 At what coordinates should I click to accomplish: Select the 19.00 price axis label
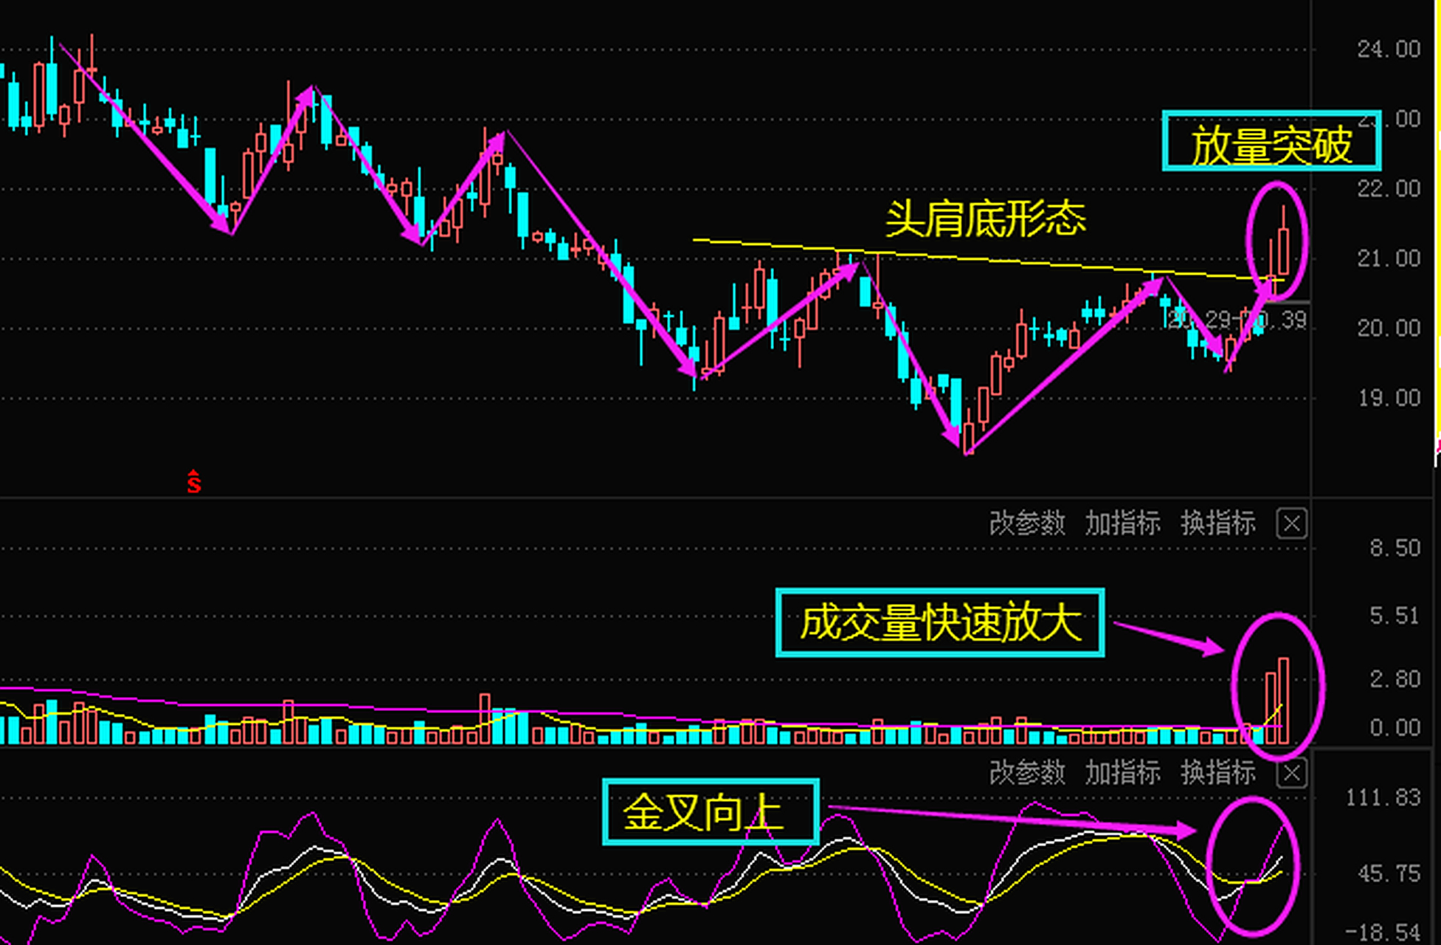click(x=1389, y=399)
